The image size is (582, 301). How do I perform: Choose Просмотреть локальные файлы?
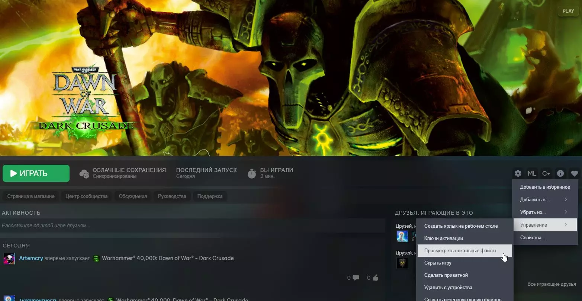click(x=464, y=250)
